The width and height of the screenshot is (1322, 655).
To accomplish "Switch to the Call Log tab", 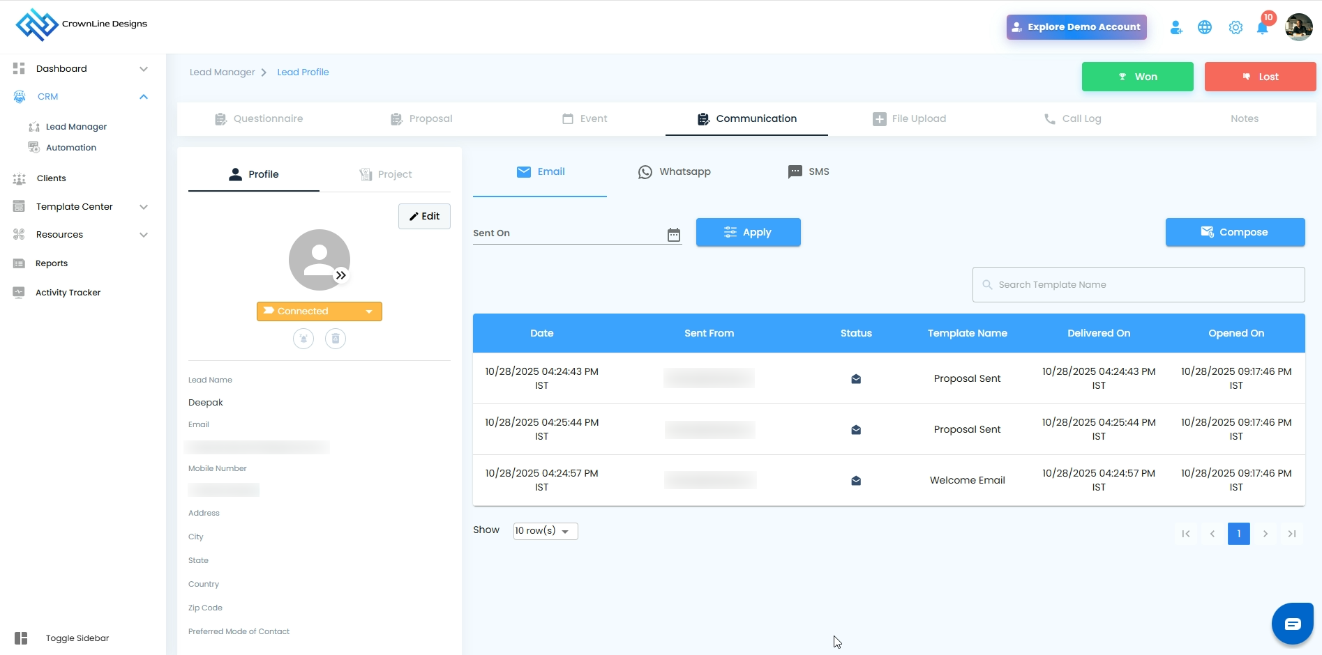I will click(1072, 119).
